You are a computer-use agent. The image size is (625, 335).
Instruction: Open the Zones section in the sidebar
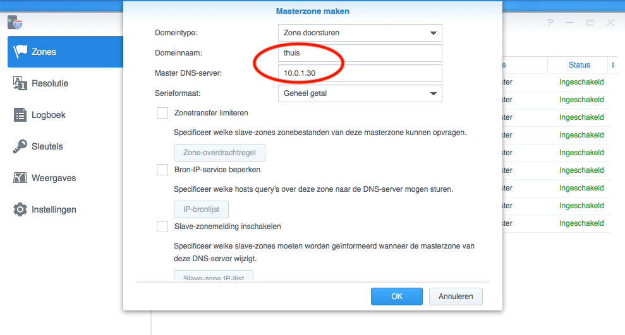click(65, 52)
